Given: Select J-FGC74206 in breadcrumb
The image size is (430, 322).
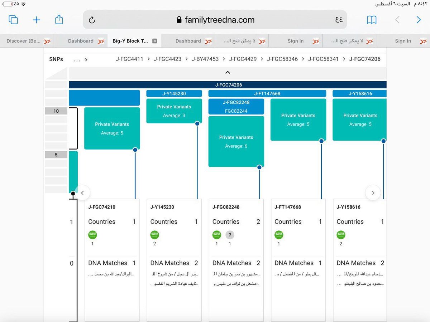Looking at the screenshot, I should [x=365, y=59].
